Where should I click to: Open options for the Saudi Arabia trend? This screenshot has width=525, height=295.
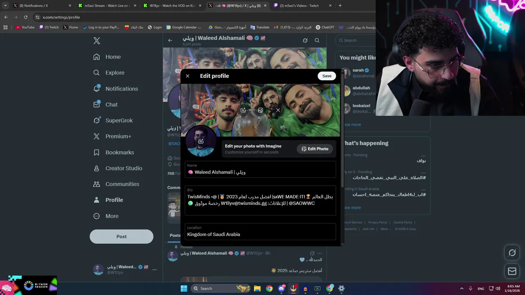coord(423,189)
